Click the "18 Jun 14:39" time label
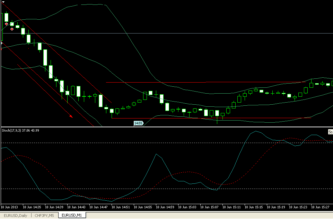Image resolution: width=333 pixels, height=219 pixels. 54,207
